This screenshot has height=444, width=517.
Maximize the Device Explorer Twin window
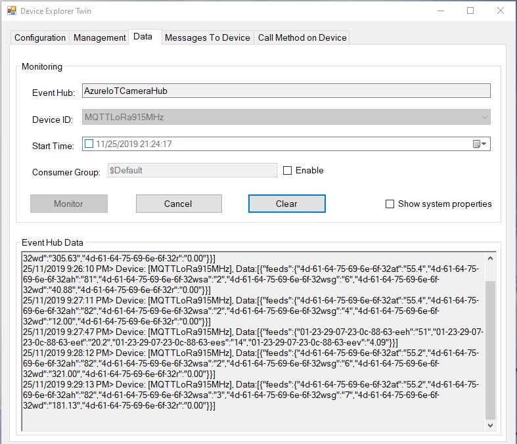point(470,11)
